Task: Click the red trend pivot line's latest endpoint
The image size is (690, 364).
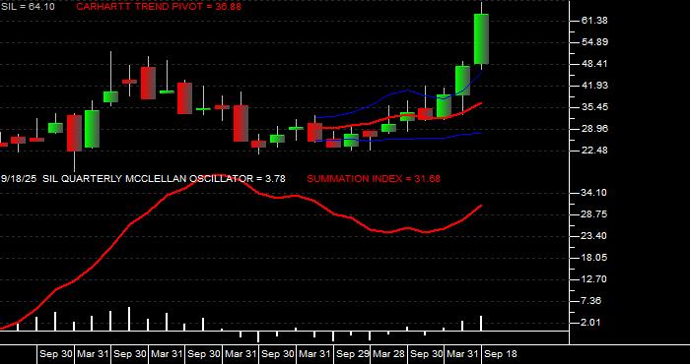Action: coord(481,103)
